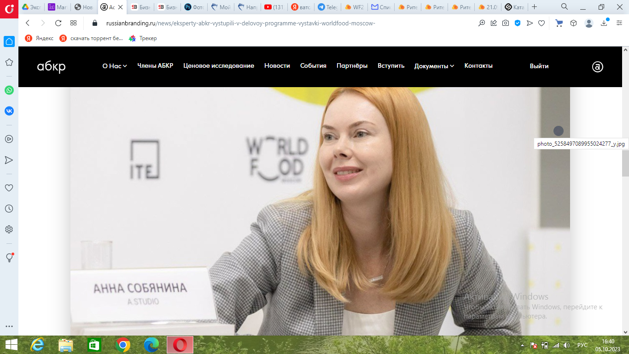Expand the Документы dropdown menu
629x354 pixels.
pyautogui.click(x=434, y=66)
